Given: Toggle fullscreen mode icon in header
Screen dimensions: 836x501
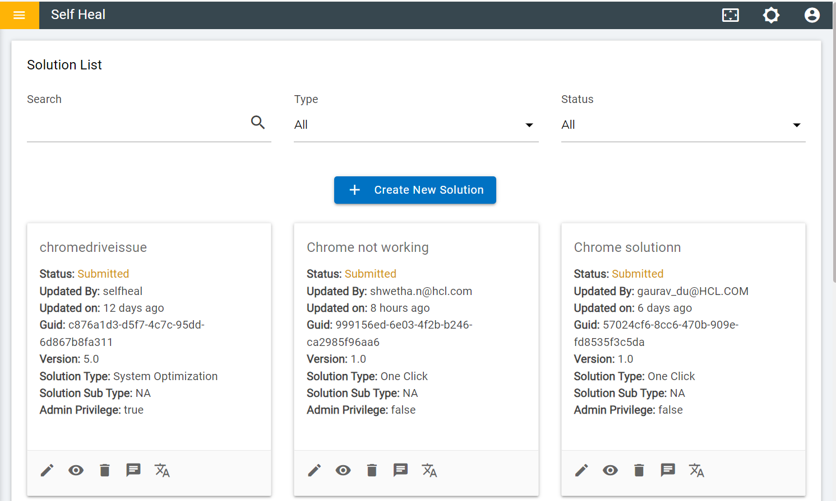Looking at the screenshot, I should tap(730, 15).
